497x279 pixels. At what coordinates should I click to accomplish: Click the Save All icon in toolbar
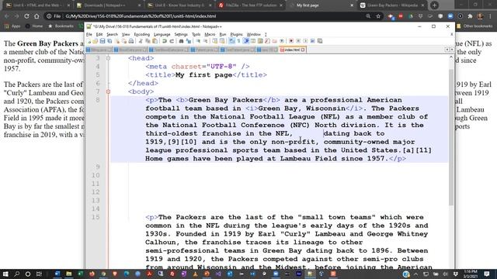[x=109, y=41]
